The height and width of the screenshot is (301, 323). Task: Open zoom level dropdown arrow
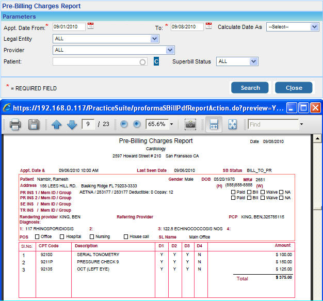coord(171,124)
